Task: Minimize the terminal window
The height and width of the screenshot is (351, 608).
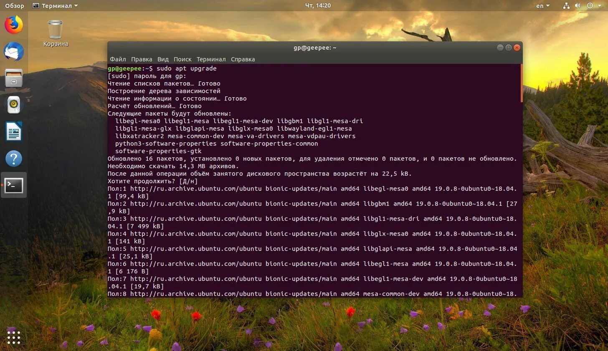Action: pyautogui.click(x=500, y=48)
